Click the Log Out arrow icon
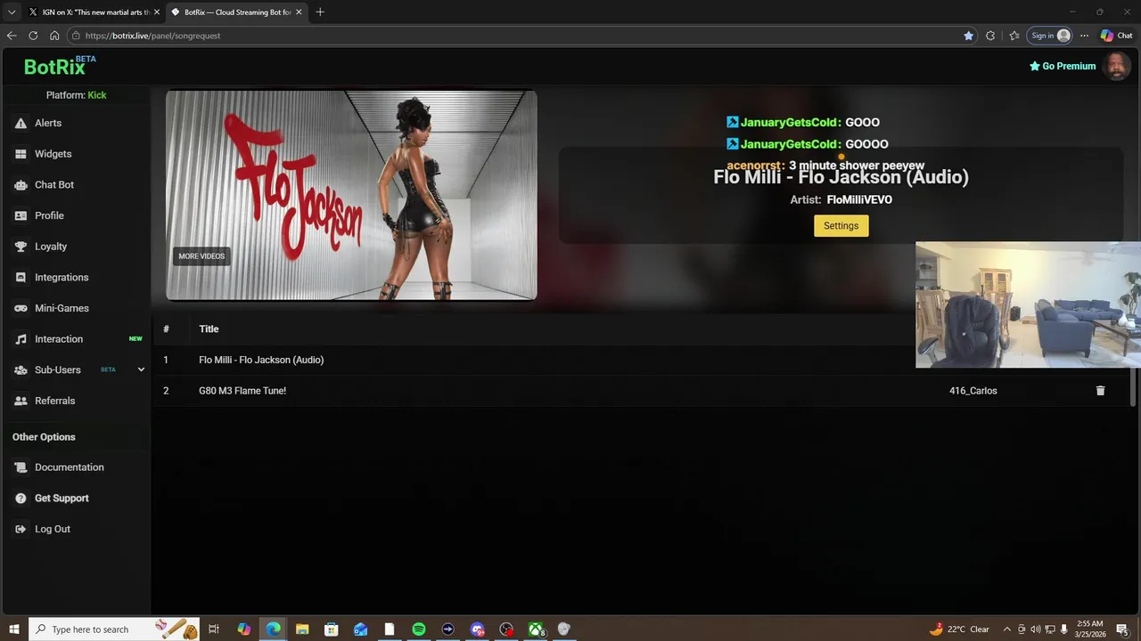This screenshot has height=641, width=1141. pyautogui.click(x=21, y=529)
